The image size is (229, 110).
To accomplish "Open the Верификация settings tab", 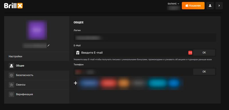I will [x=37, y=94].
